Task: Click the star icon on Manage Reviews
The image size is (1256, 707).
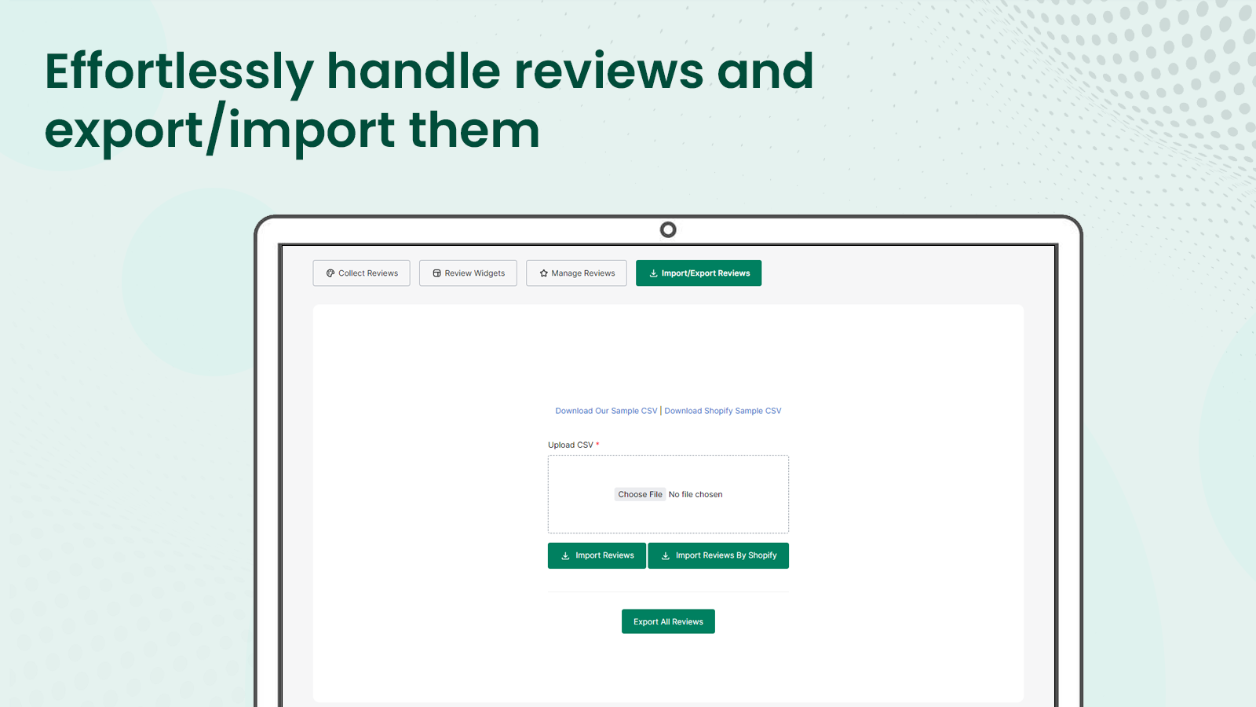Action: 544,273
